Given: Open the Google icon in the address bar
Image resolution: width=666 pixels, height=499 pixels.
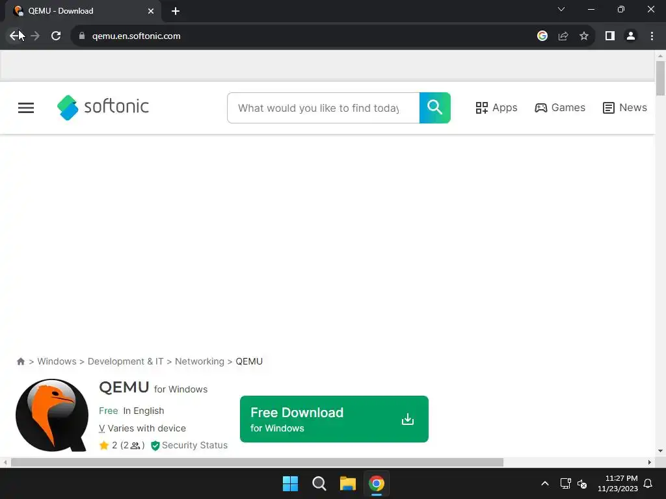Looking at the screenshot, I should click(542, 36).
